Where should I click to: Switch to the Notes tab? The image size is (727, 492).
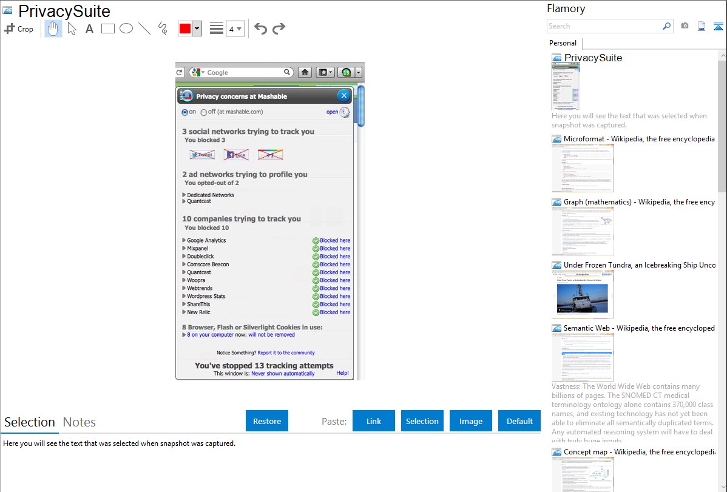pyautogui.click(x=79, y=422)
